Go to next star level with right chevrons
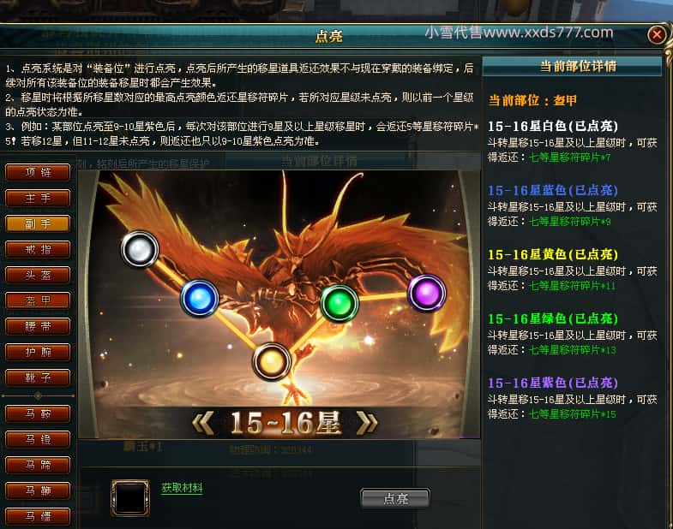The image size is (673, 529). (367, 423)
